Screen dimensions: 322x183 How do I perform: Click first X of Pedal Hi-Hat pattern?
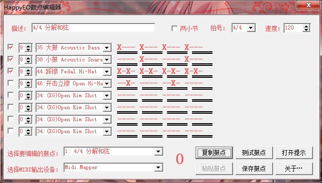point(119,71)
